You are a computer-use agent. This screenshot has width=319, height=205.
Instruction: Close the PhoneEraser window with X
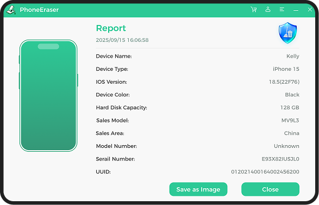[x=310, y=10]
